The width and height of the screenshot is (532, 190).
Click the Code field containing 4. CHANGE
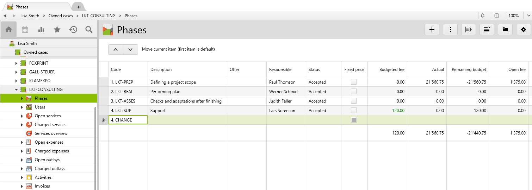coord(128,120)
